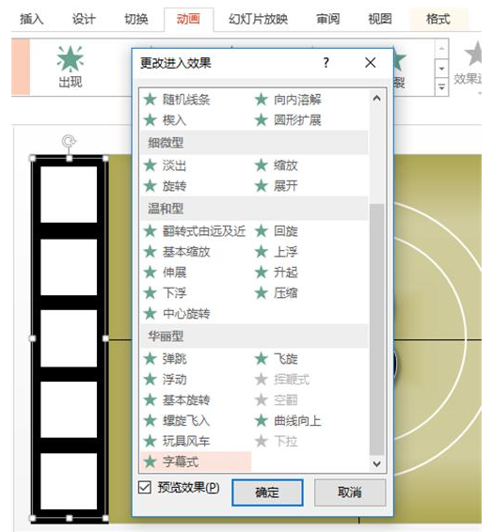492x532 pixels.
Task: Click the 出现 animation in ribbon gallery
Action: pyautogui.click(x=70, y=67)
